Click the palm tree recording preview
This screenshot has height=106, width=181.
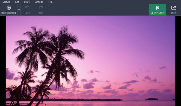click(x=90, y=61)
